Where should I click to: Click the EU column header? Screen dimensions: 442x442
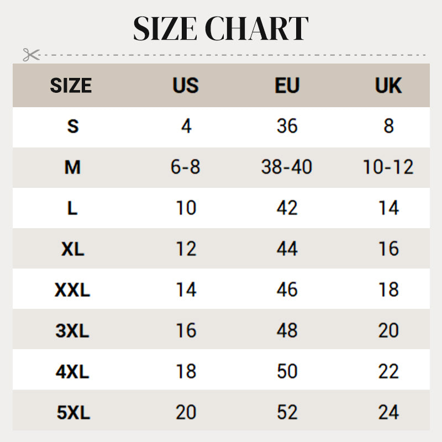[x=287, y=86]
